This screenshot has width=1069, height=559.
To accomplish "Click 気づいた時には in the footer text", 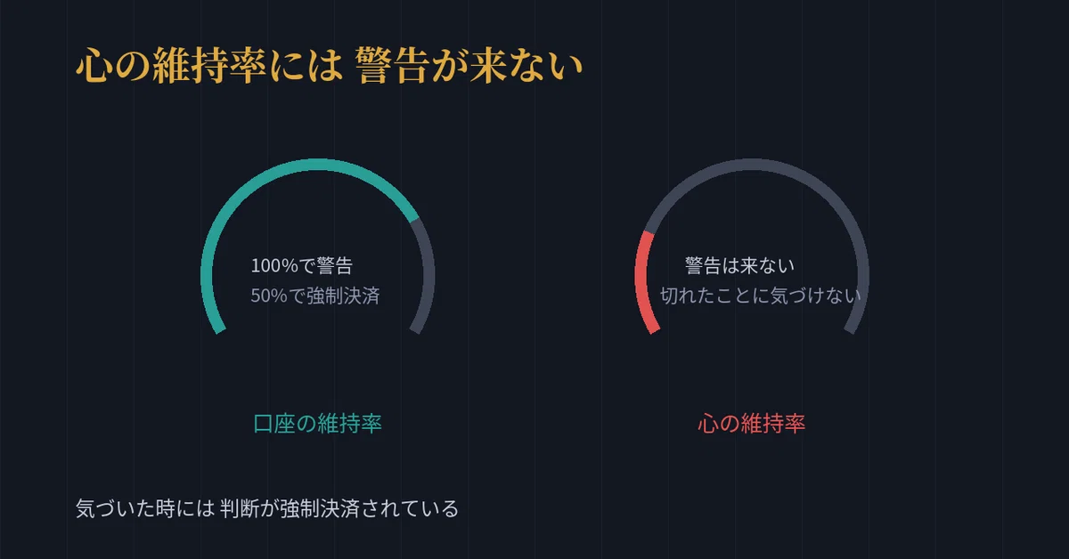I will click(x=144, y=509).
